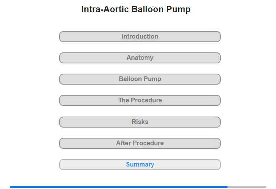Viewport: 276px width, 189px height.
Task: Click the Balloon Pump button
Action: coord(140,79)
